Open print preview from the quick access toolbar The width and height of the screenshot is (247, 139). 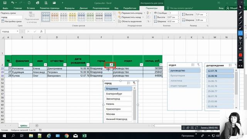point(46,3)
